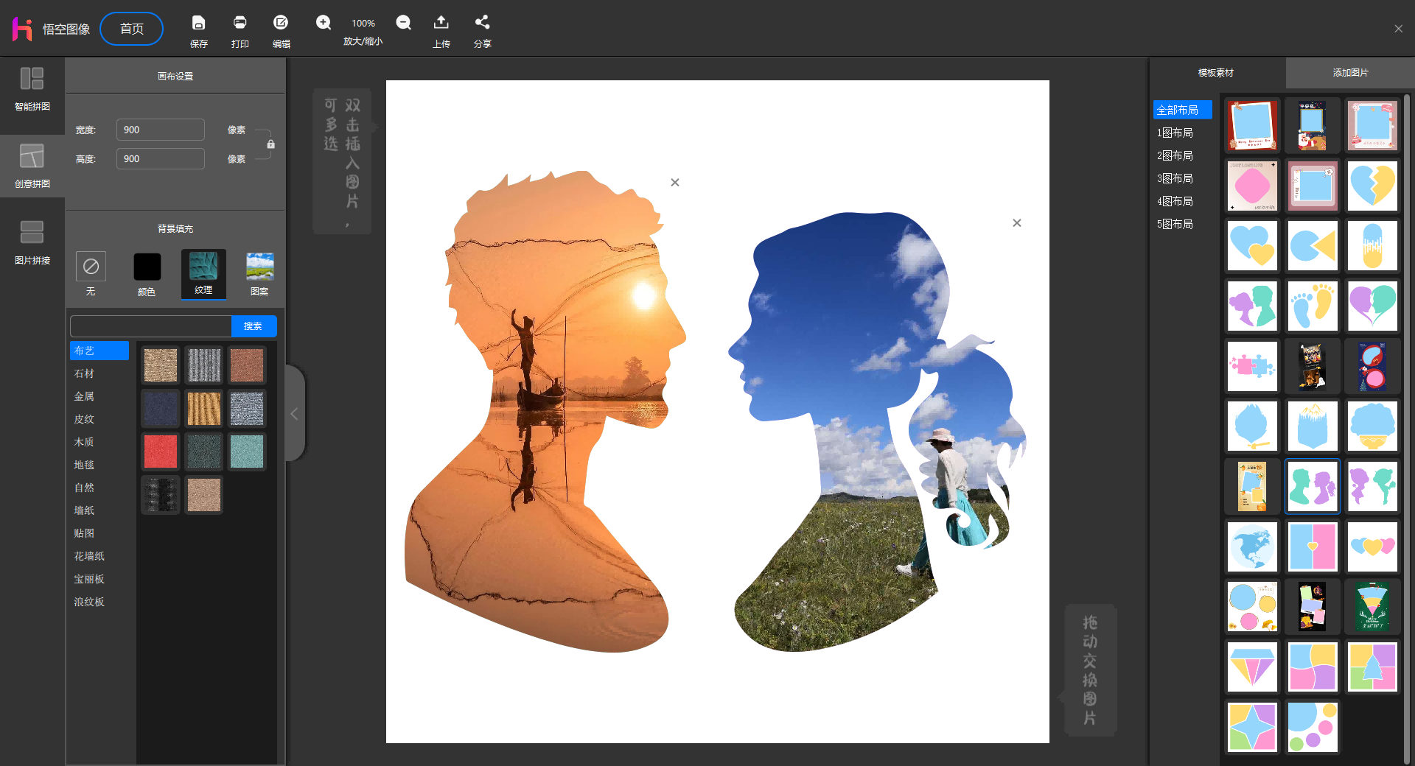The image size is (1415, 766).
Task: Collapse the left panel with arrow handle
Action: click(294, 414)
